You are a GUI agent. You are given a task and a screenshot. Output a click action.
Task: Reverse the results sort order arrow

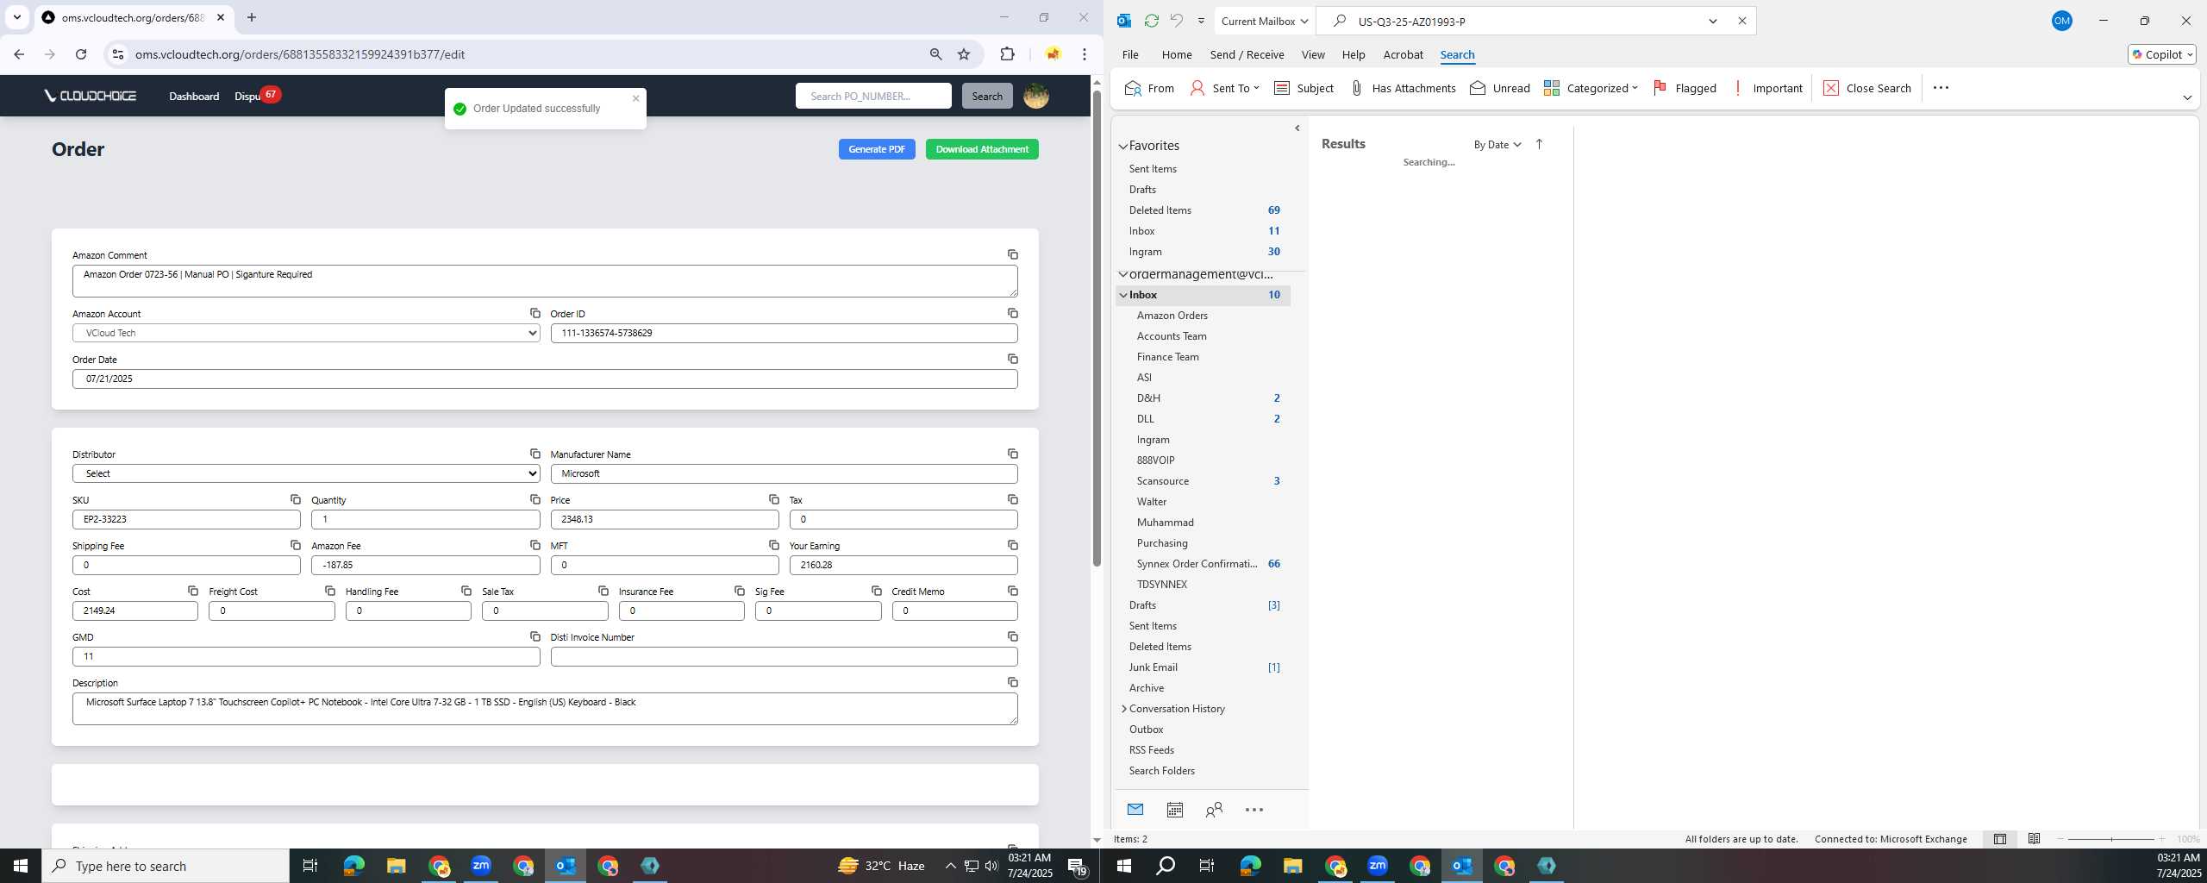1539,144
